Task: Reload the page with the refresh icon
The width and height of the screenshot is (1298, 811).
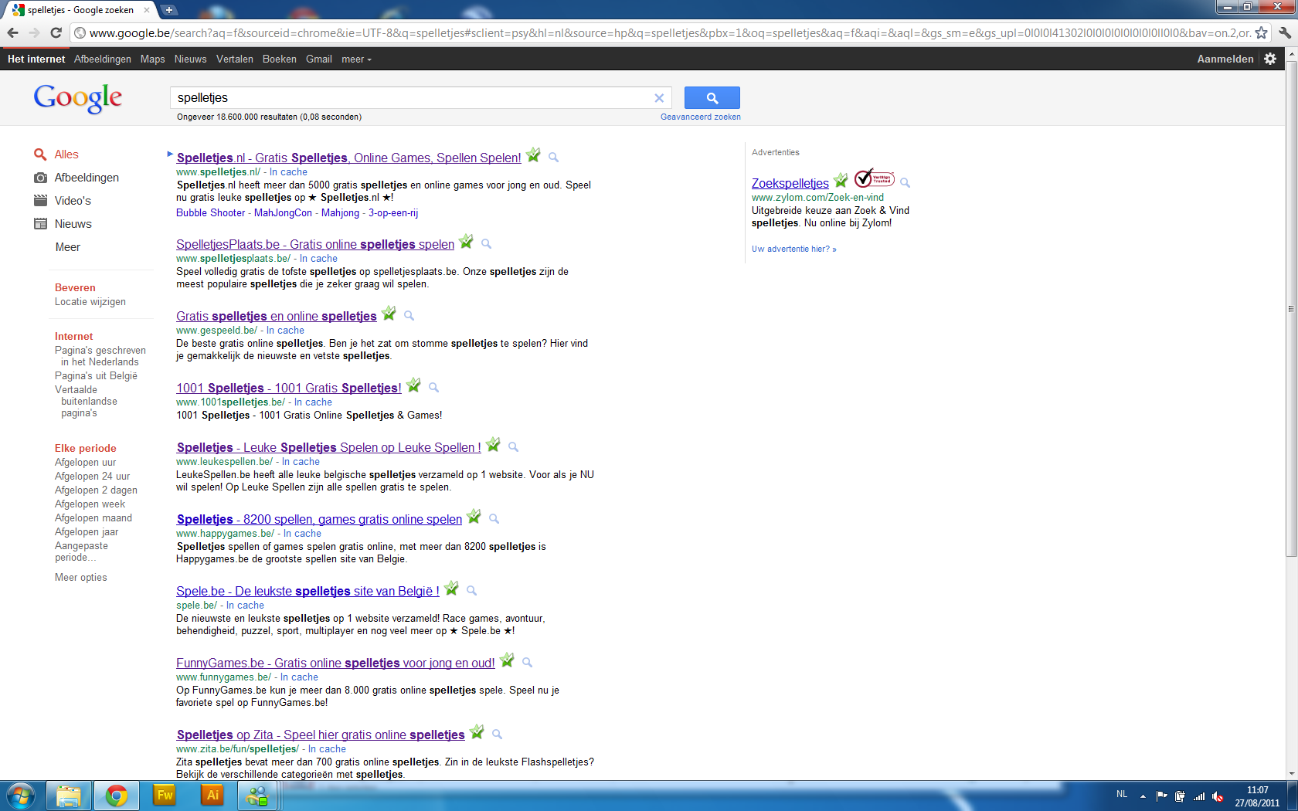Action: 56,32
